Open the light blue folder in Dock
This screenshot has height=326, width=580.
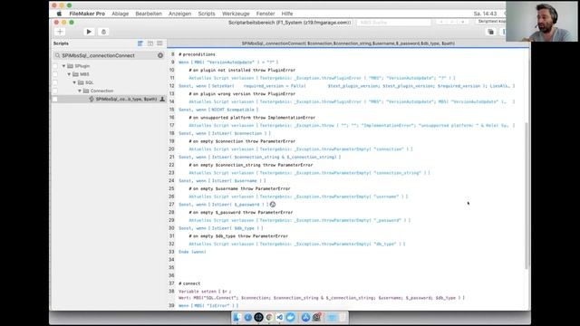point(333,317)
